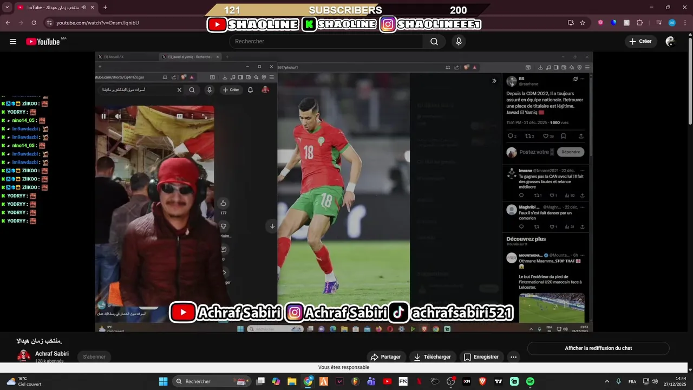Screen dimensions: 693x390
Task: Expand the system tray hidden icons chevron
Action: (607, 381)
